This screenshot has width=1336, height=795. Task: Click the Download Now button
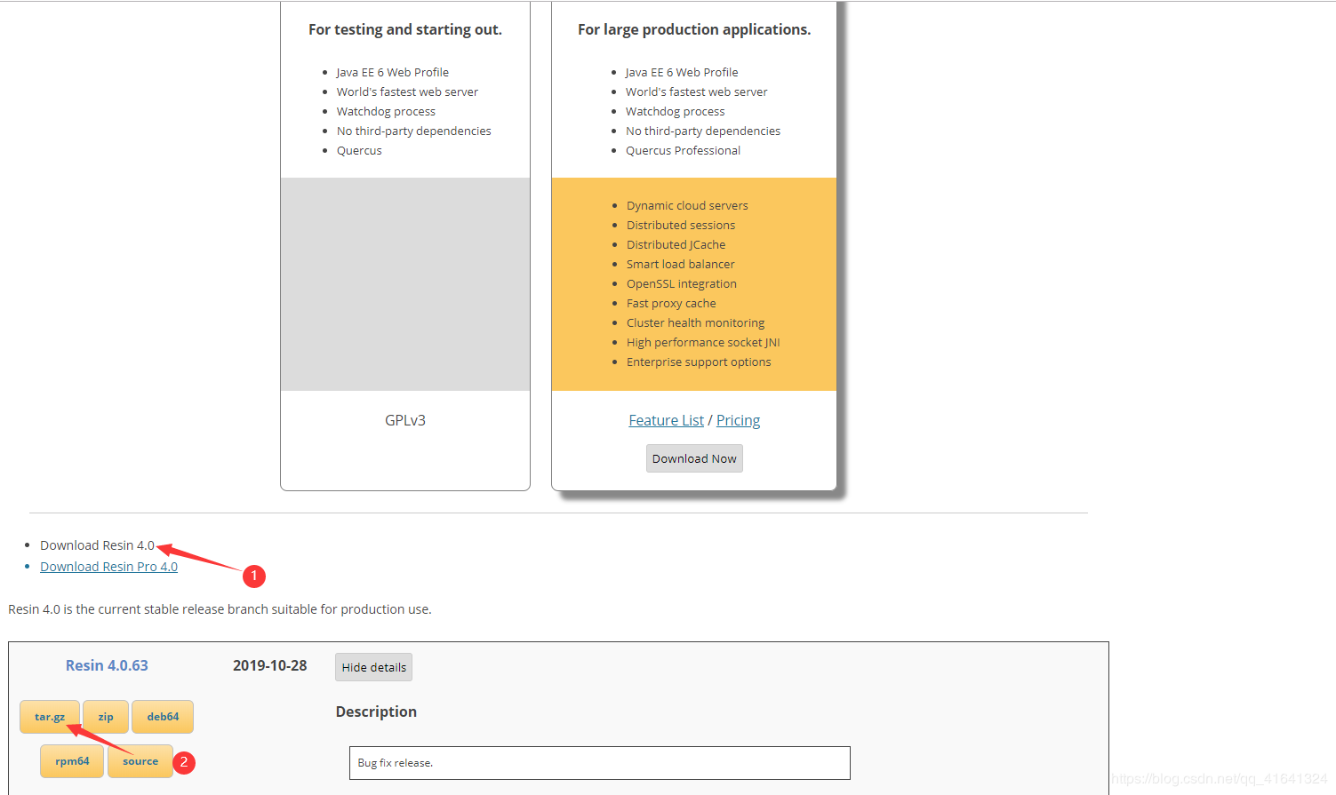tap(694, 458)
